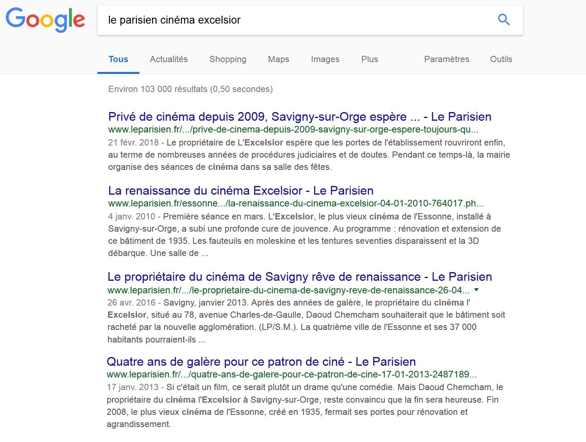This screenshot has width=586, height=442.
Task: Click the green URL under 'Privé de cinéma'
Action: point(293,129)
